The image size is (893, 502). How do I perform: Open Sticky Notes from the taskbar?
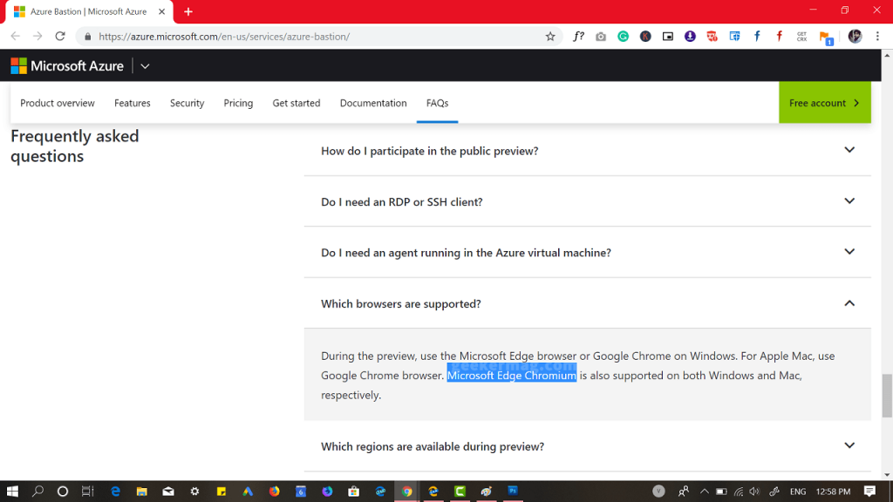tap(221, 492)
